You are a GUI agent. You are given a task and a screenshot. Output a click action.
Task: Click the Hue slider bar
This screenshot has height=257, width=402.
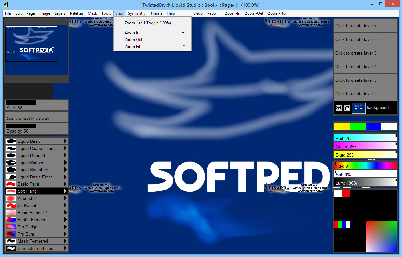pos(366,165)
